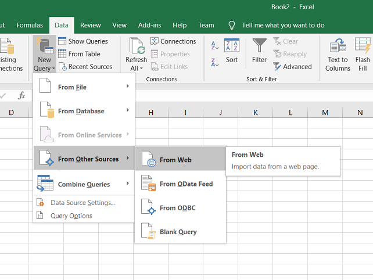Choose From ODBC source
Image resolution: width=373 pixels, height=280 pixels.
(x=181, y=207)
